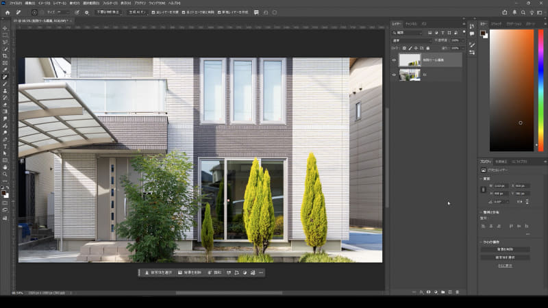This screenshot has height=308, width=548.
Task: Hide the top edited layer via eye icon
Action: (394, 60)
